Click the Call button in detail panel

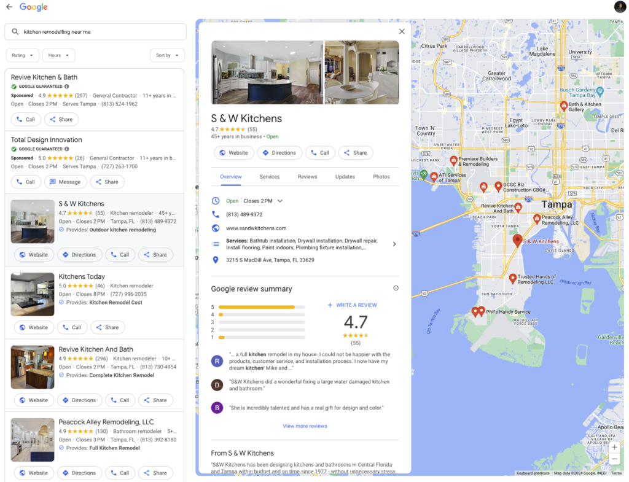click(x=320, y=153)
